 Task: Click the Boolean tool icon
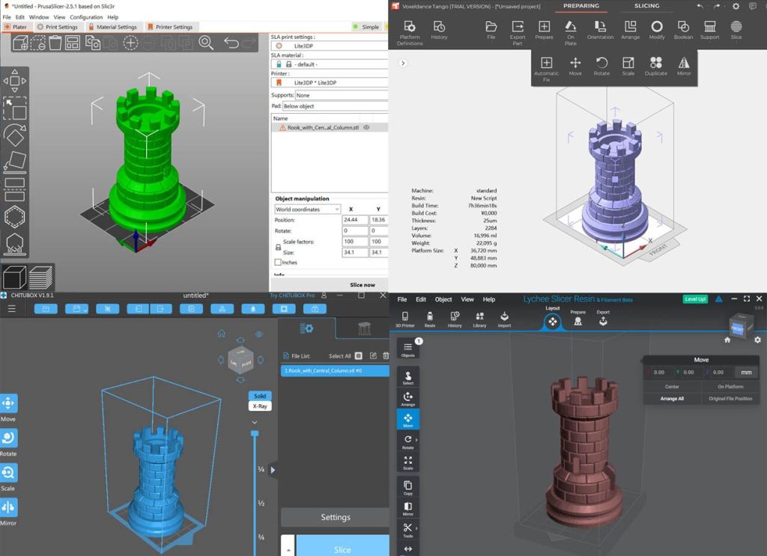(x=683, y=29)
